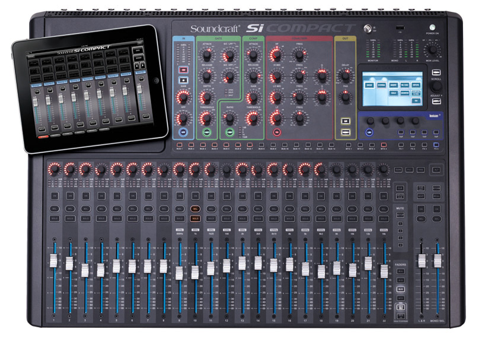The width and height of the screenshot is (482, 351).
Task: Click the Gate DEPTH knob
Action: [x=206, y=97]
